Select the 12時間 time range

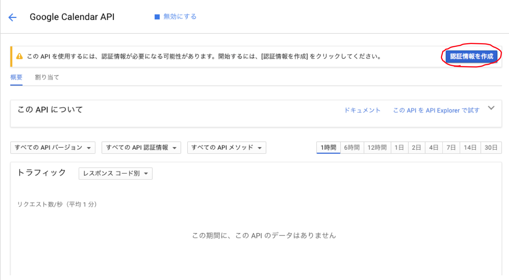point(377,148)
